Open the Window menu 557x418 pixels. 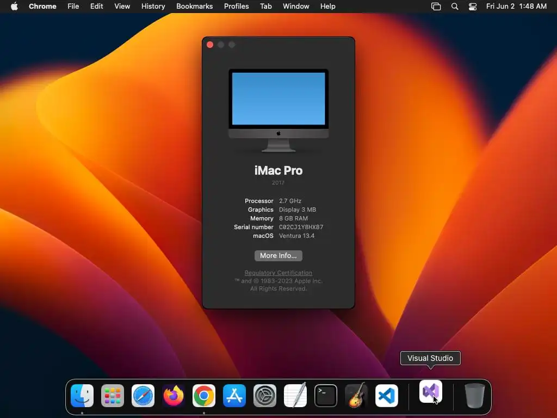[x=296, y=7]
